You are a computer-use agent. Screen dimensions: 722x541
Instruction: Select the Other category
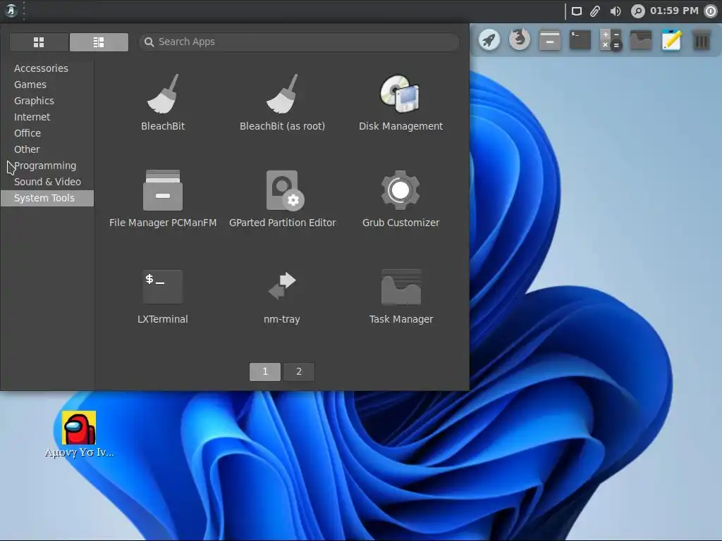pyautogui.click(x=47, y=149)
